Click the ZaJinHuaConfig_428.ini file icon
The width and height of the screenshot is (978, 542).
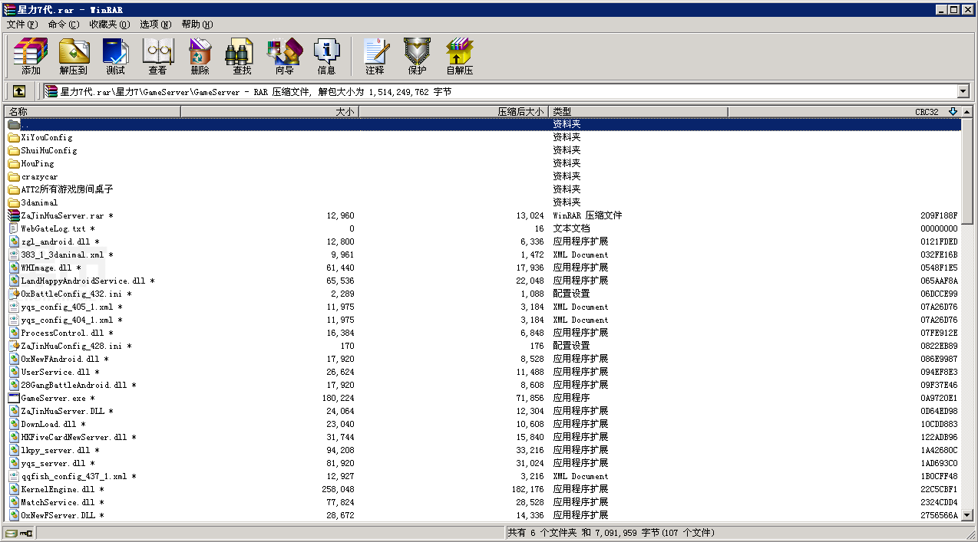pos(14,346)
